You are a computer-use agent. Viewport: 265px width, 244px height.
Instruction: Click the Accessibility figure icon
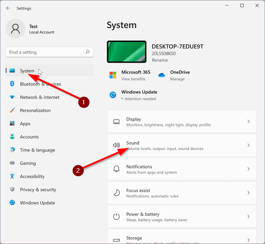point(12,176)
